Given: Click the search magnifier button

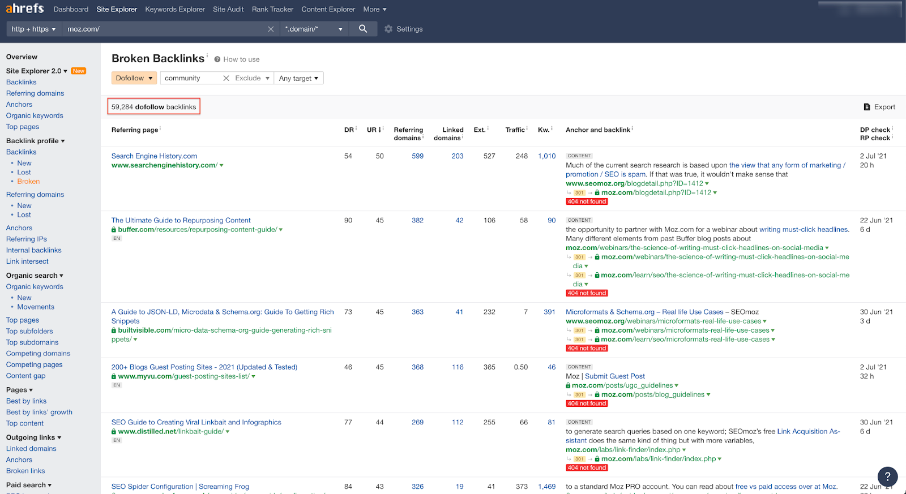Looking at the screenshot, I should coord(363,29).
